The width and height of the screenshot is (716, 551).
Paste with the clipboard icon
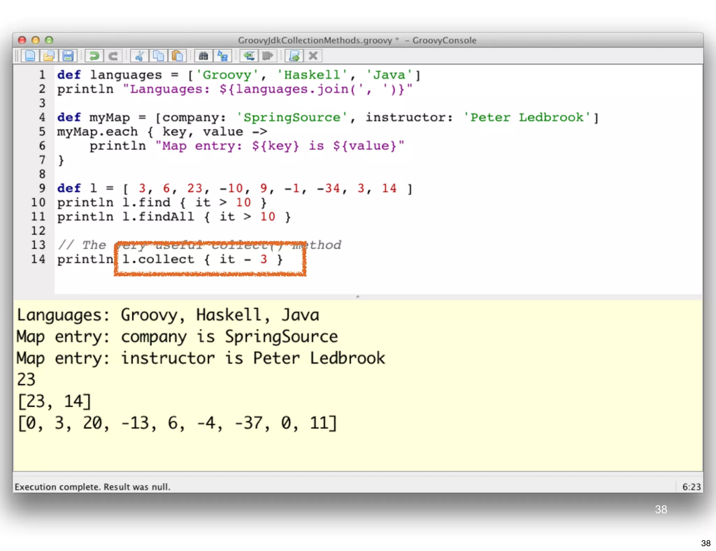177,56
